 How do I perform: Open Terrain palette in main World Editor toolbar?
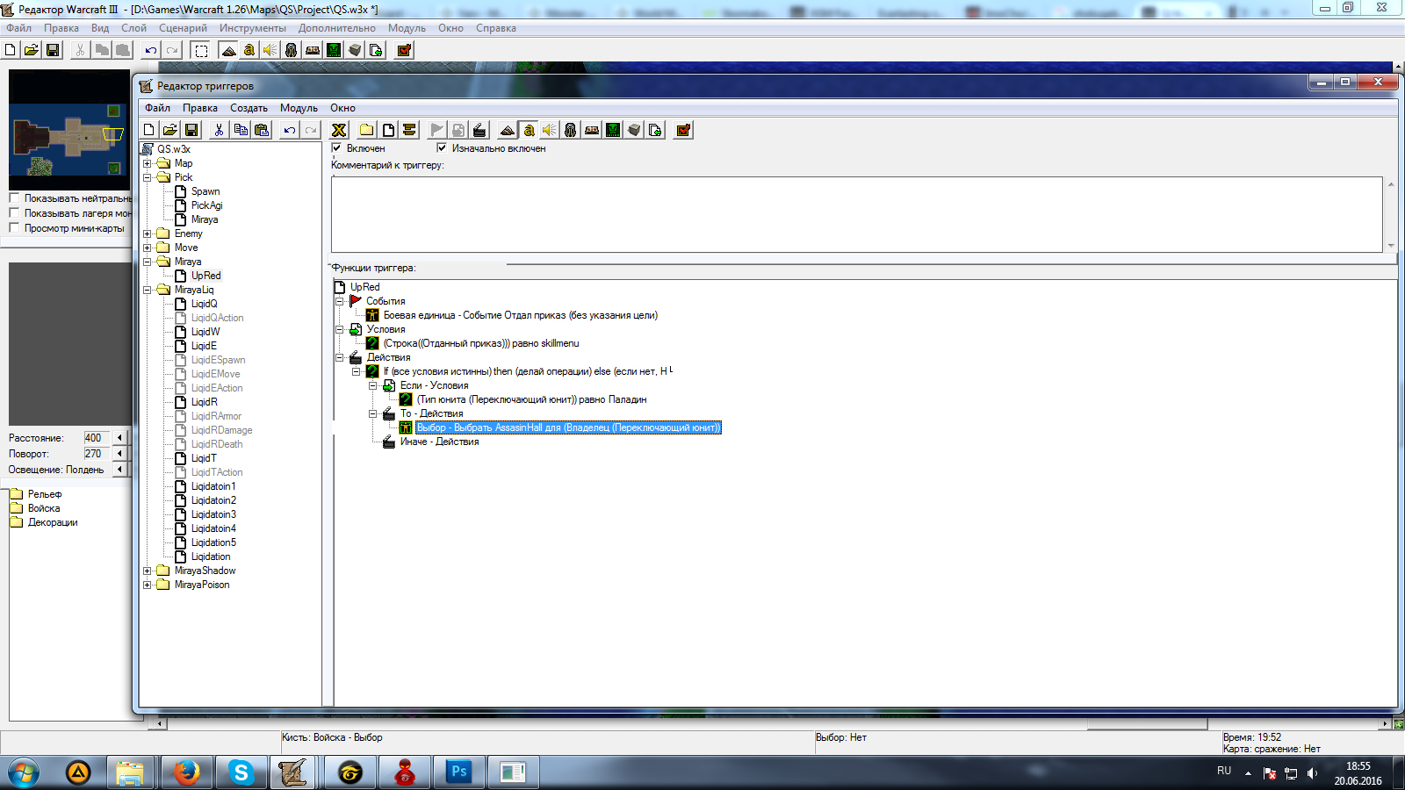(228, 50)
